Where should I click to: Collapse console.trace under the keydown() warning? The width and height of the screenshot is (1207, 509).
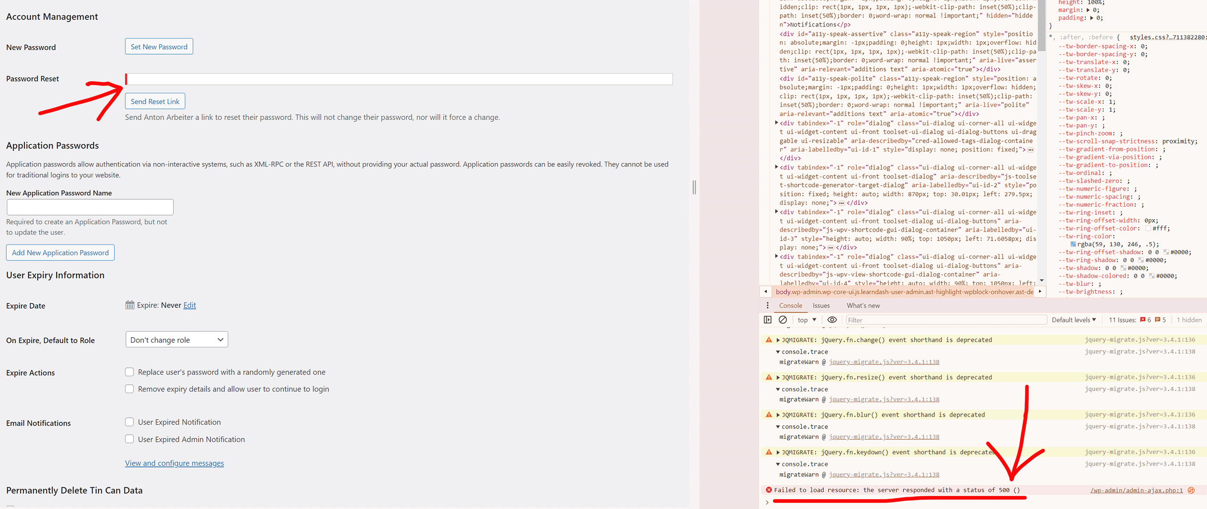778,464
